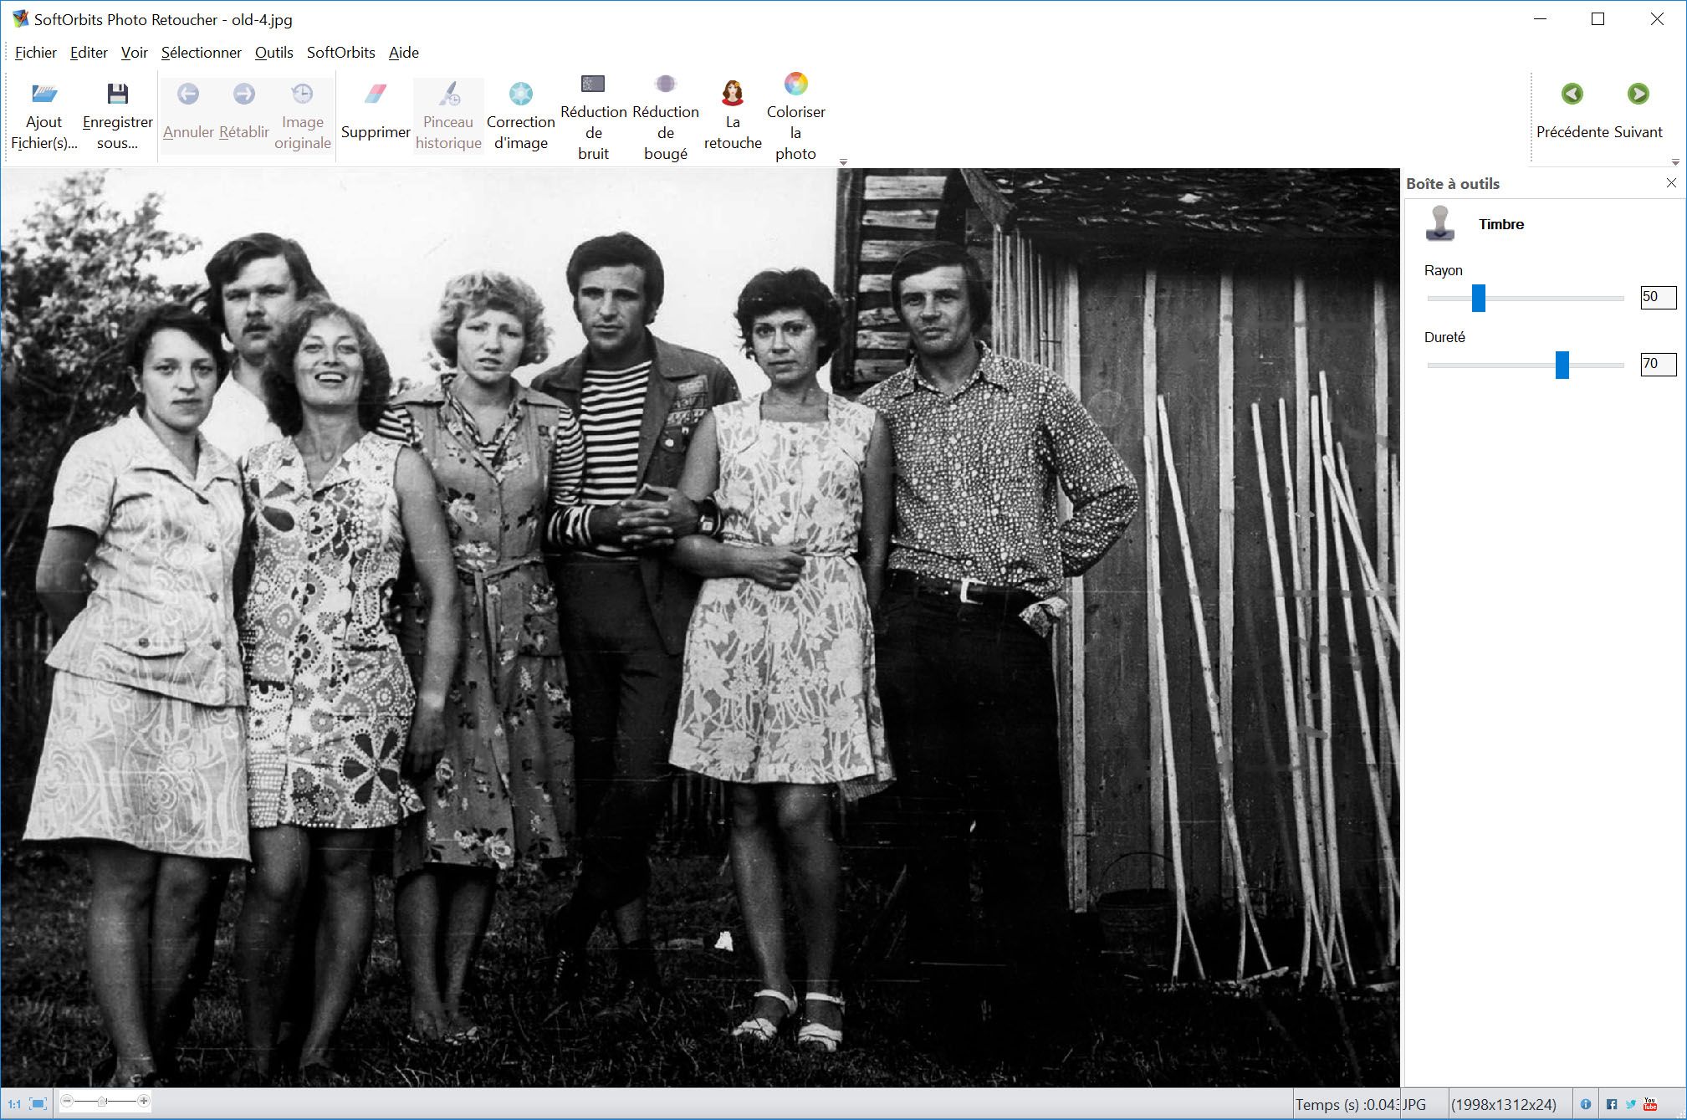The width and height of the screenshot is (1687, 1120).
Task: Open the Fichier menu
Action: [x=36, y=53]
